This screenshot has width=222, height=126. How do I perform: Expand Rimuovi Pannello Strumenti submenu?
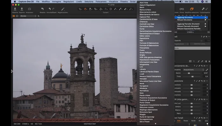[x=205, y=26]
